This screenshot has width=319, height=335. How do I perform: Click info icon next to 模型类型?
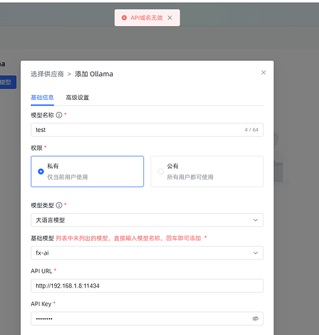tap(59, 205)
